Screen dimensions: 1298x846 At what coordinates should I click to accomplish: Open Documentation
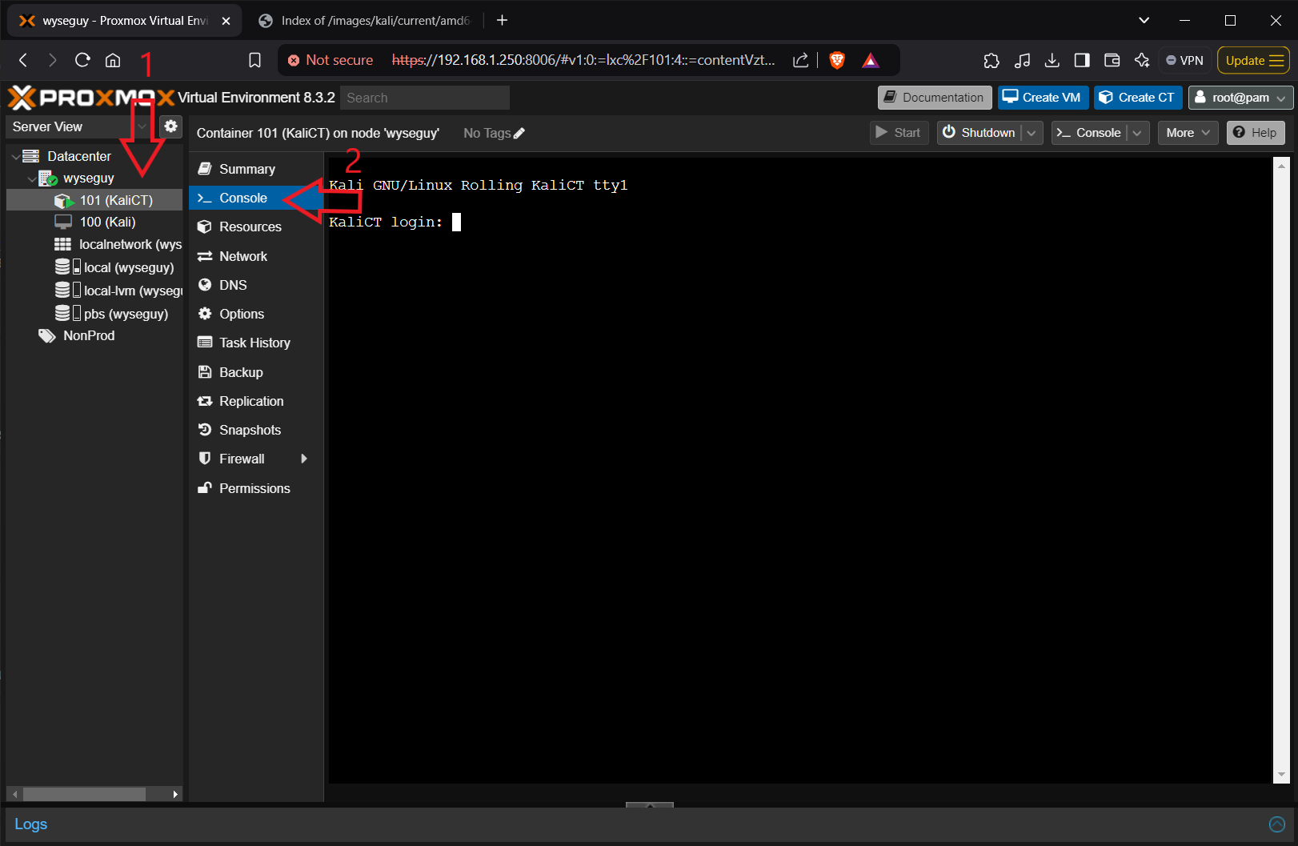pyautogui.click(x=935, y=98)
